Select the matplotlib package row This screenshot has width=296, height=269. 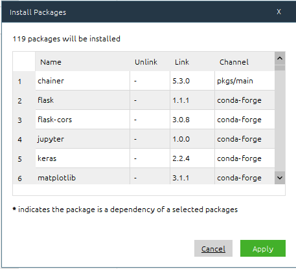[144, 177]
